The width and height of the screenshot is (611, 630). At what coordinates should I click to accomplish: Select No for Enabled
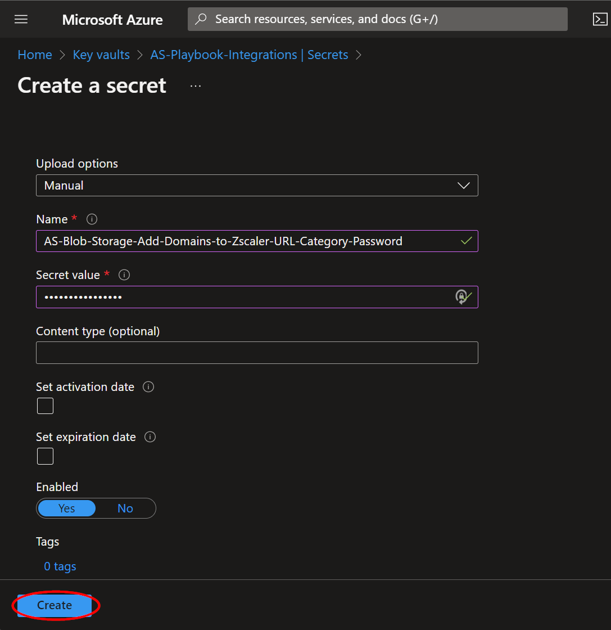125,508
